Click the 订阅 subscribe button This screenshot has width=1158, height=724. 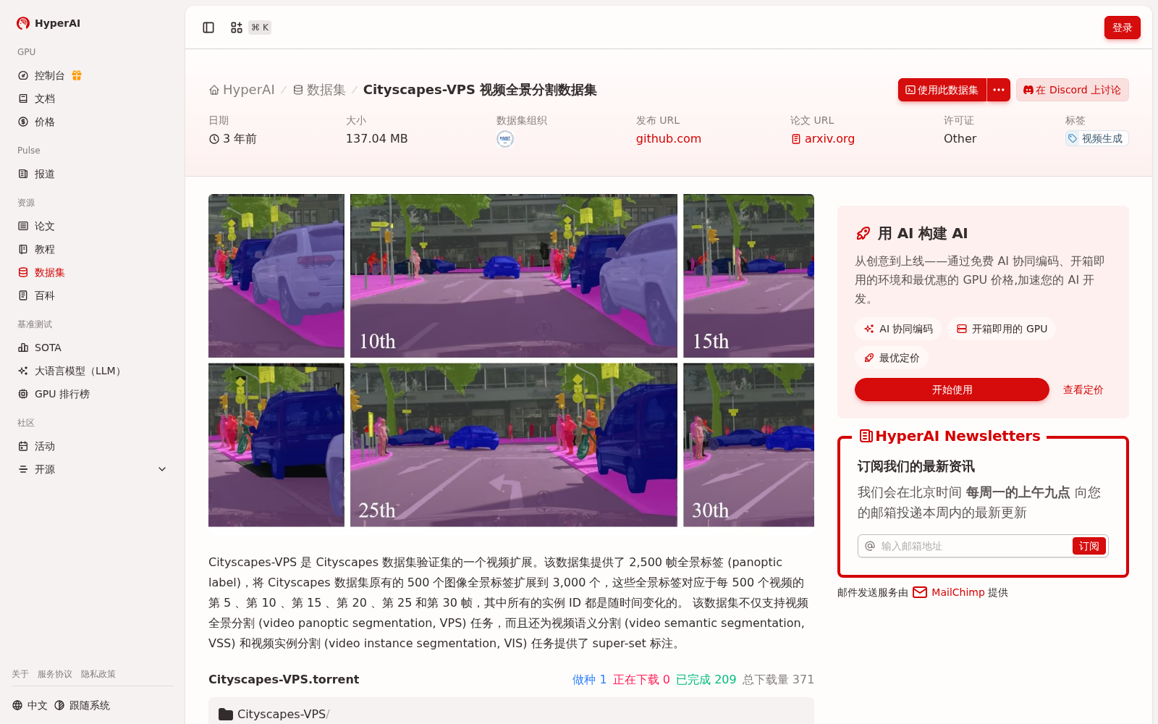(1089, 546)
